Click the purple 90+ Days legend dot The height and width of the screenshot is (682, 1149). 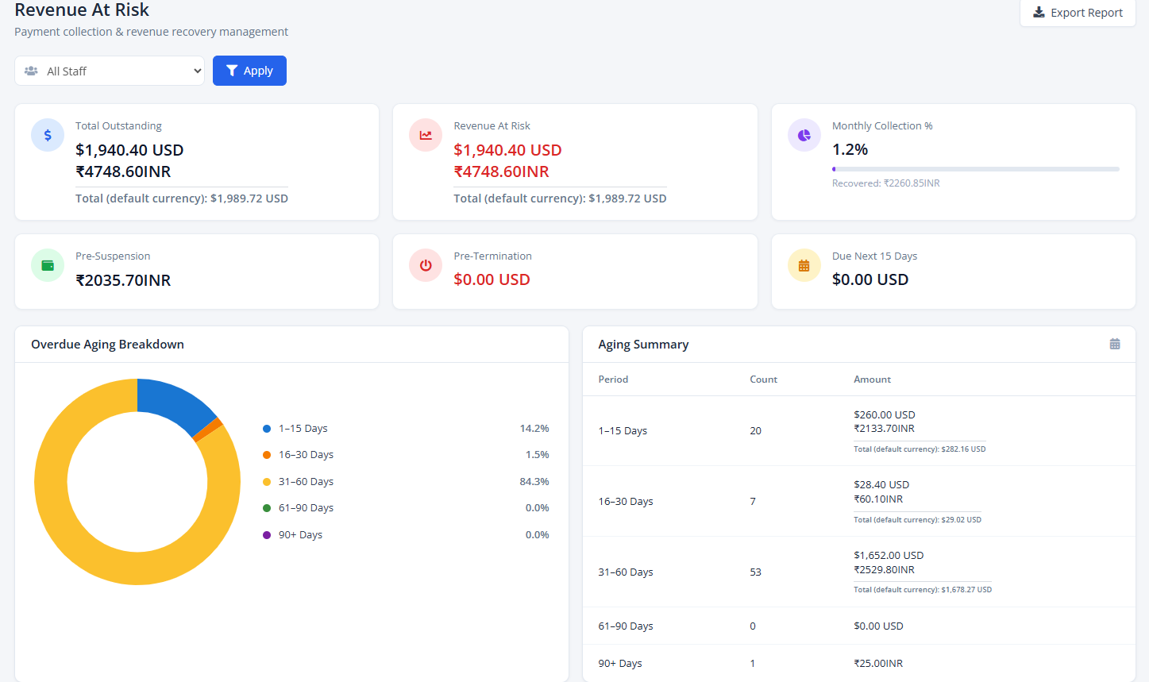tap(267, 535)
